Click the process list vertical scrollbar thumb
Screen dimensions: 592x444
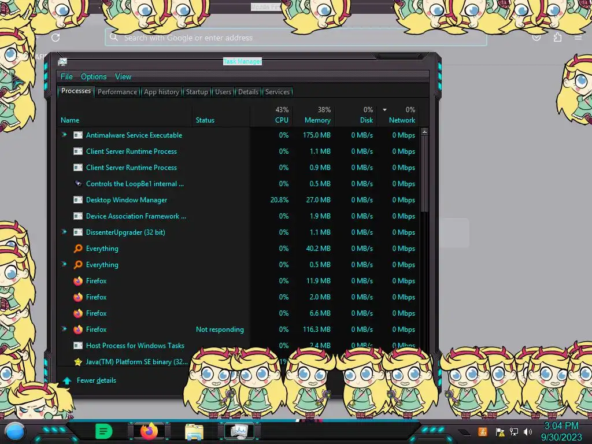[424, 173]
